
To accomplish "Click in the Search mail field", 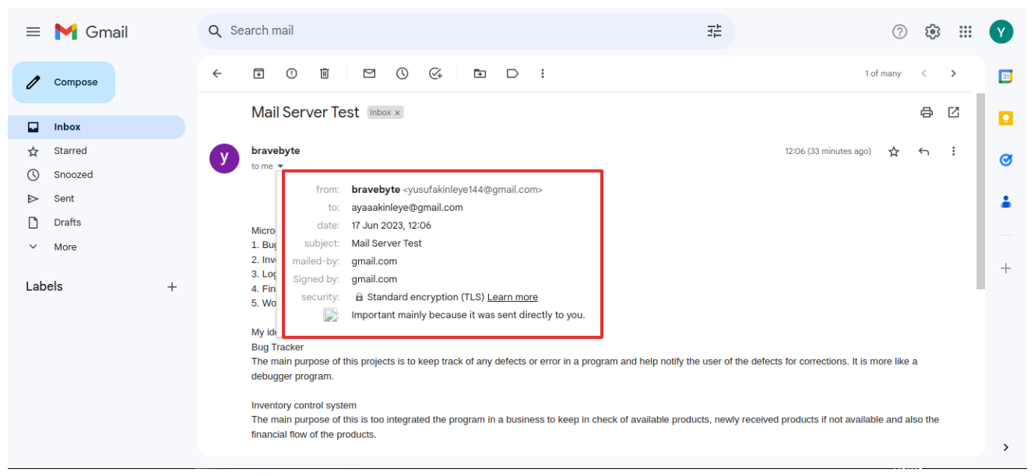I will coord(459,31).
